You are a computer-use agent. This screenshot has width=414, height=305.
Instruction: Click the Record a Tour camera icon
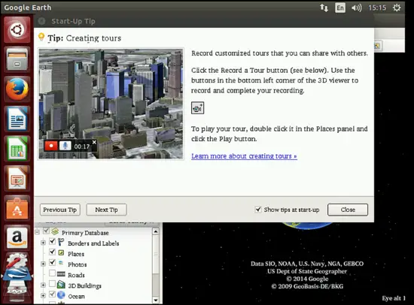(197, 108)
